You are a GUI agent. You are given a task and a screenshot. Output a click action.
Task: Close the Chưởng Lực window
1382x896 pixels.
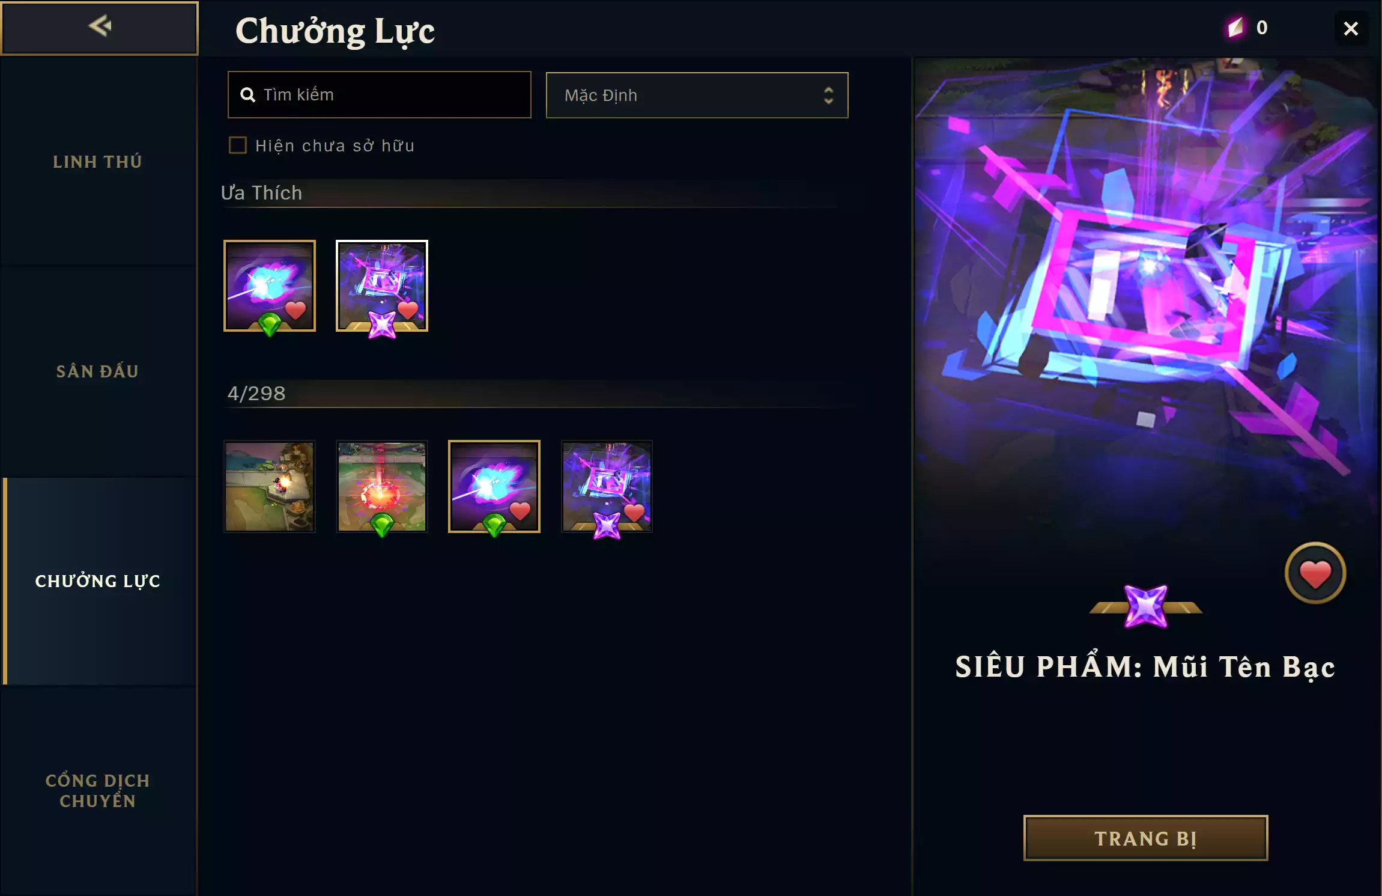point(1351,28)
